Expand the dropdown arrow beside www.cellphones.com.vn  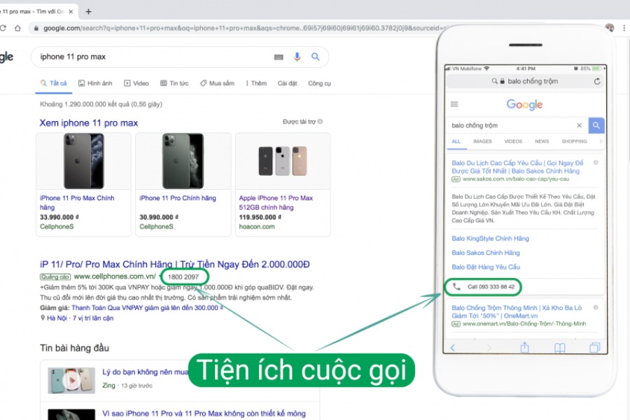[160, 277]
